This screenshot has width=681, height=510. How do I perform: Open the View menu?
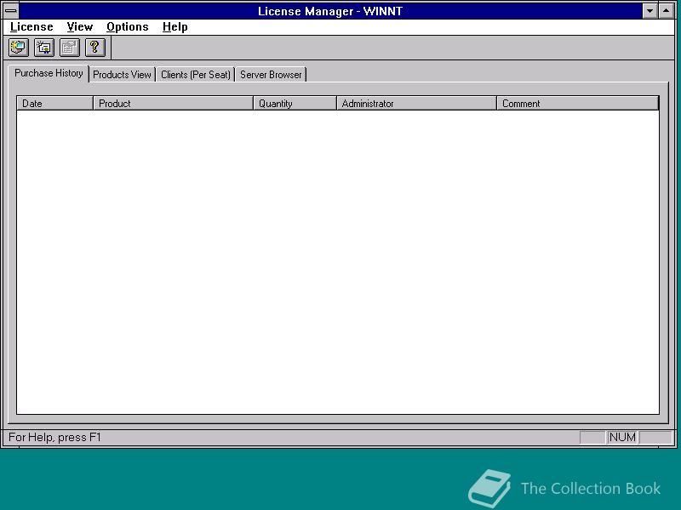[x=79, y=27]
